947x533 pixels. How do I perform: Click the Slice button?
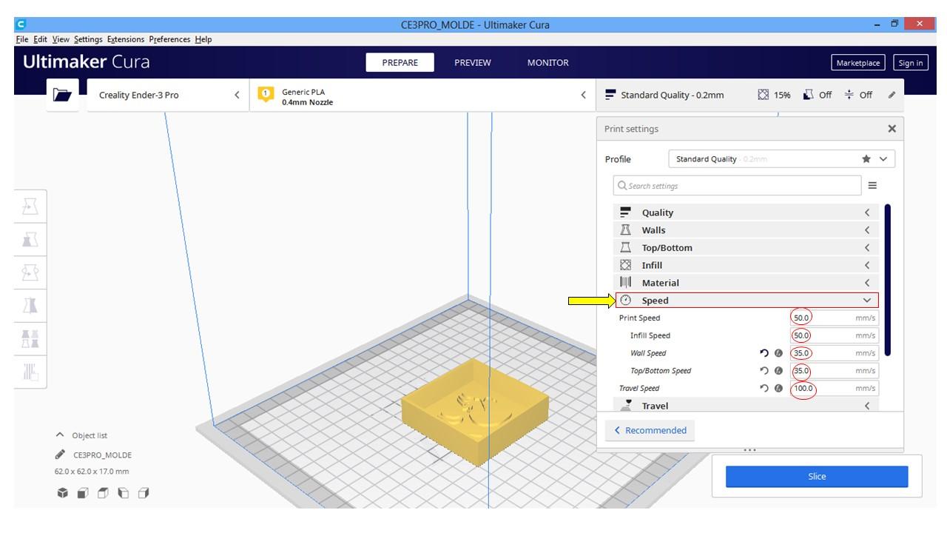(817, 477)
